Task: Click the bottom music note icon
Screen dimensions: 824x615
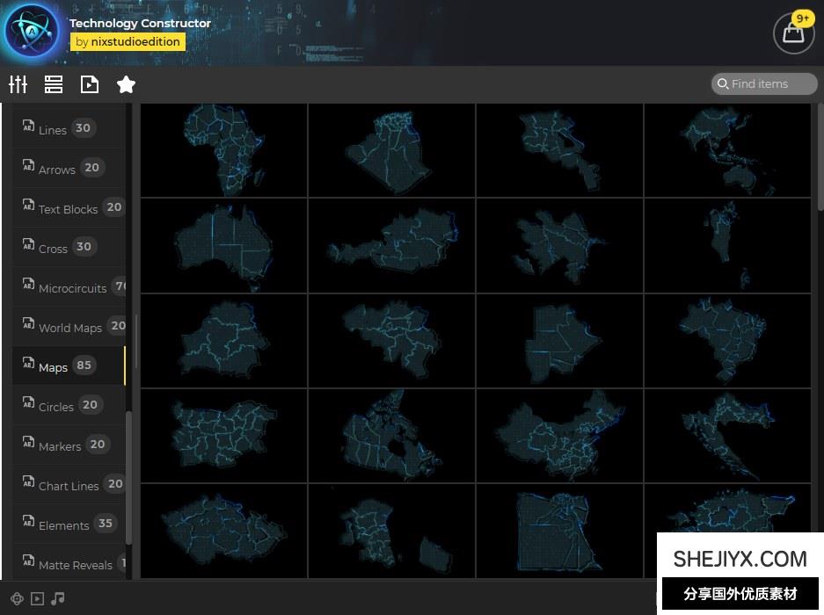Action: point(58,598)
